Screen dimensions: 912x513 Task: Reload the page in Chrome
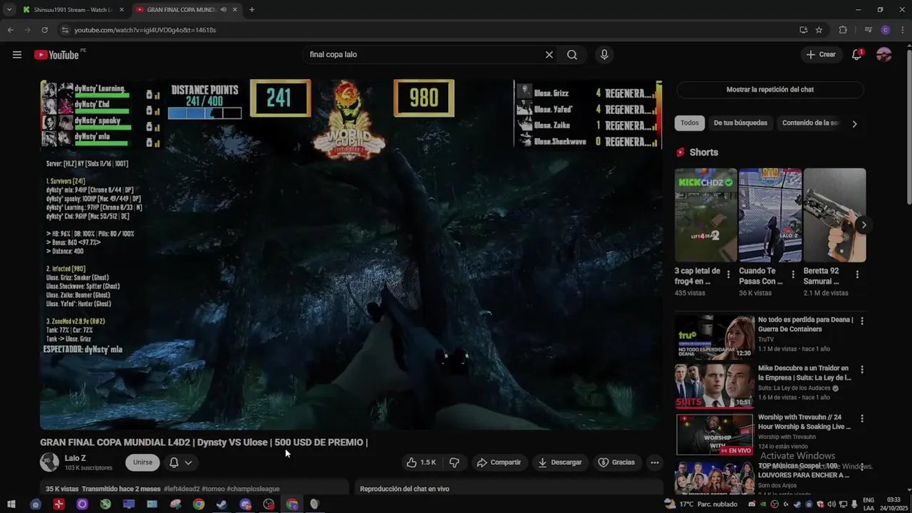[x=44, y=30]
